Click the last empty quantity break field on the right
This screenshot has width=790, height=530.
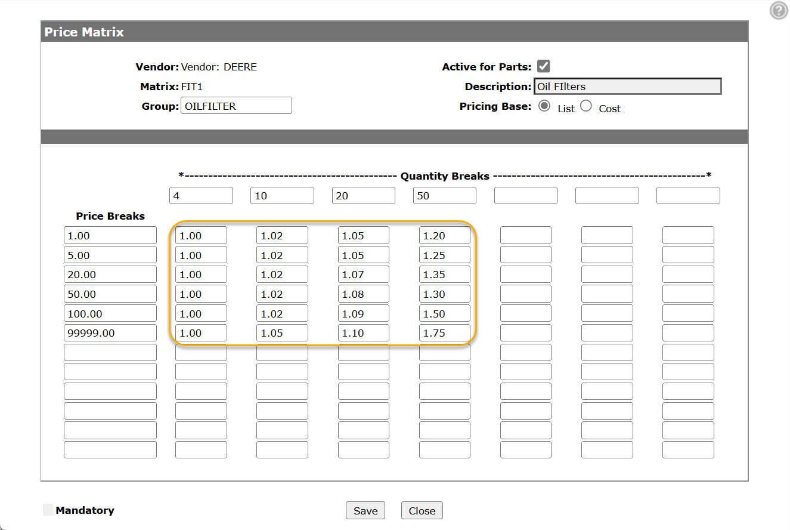coord(688,196)
